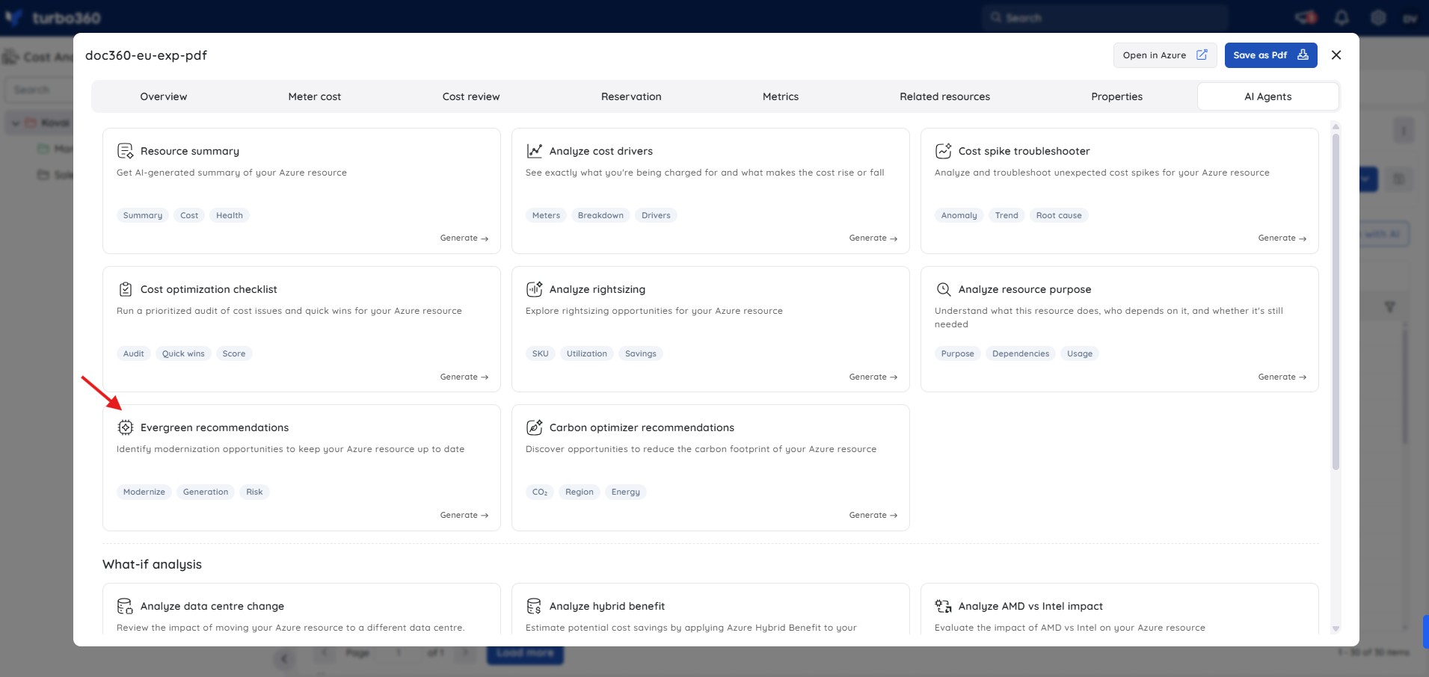Viewport: 1429px width, 677px height.
Task: Generate the Analyze cost drivers report
Action: point(873,238)
